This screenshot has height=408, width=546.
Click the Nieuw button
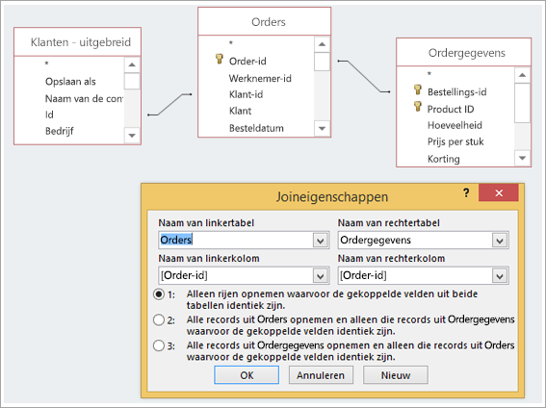(396, 375)
